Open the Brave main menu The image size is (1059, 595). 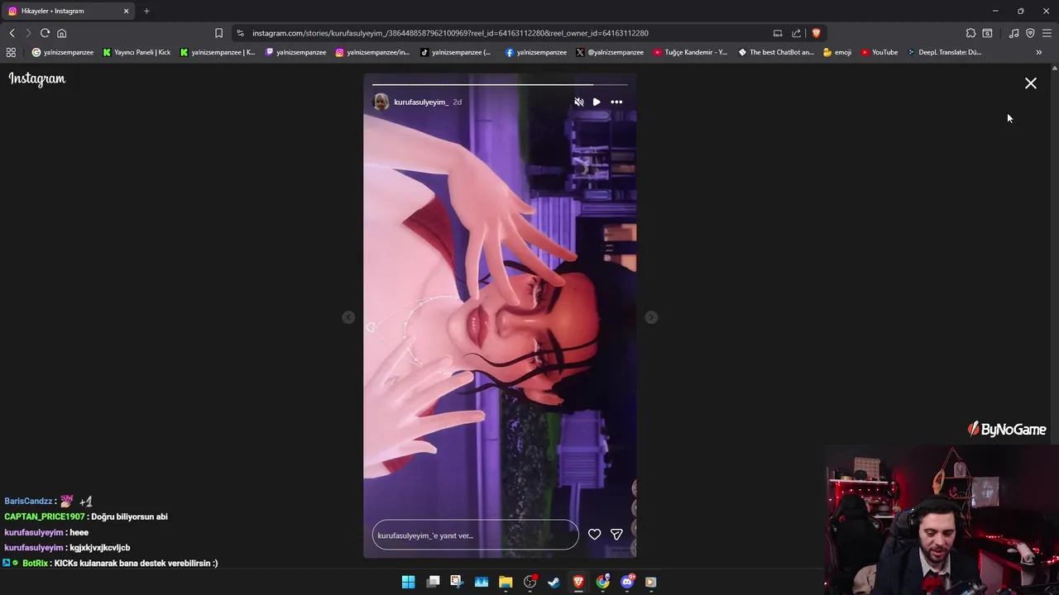point(1047,33)
